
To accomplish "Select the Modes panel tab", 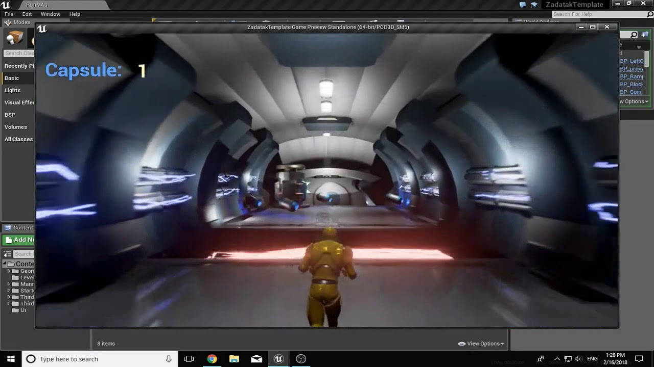I will [x=18, y=22].
